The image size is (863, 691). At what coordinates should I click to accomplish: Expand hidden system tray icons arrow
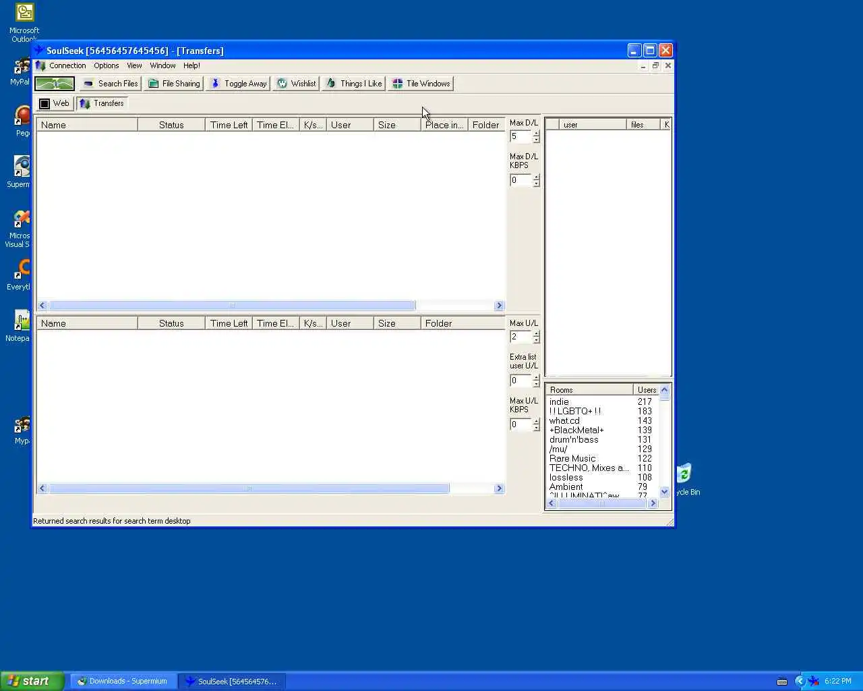click(x=800, y=681)
